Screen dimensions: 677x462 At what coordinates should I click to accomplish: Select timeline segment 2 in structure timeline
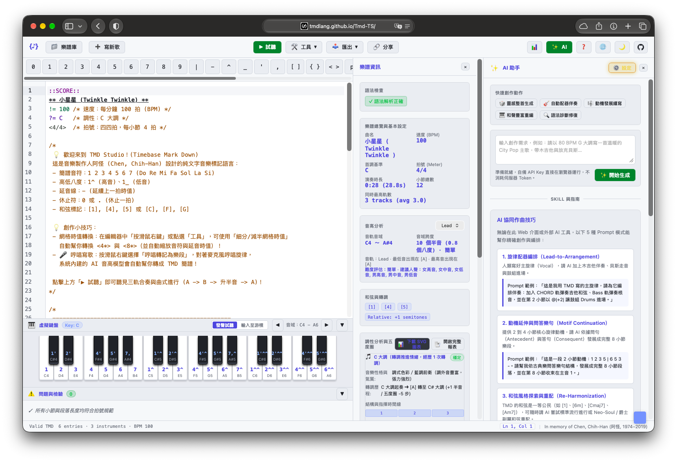pos(415,413)
